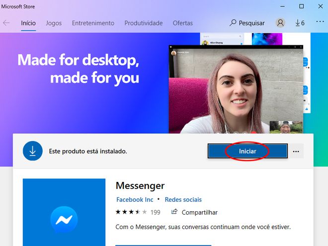The image size is (328, 246).
Task: Click the Messenger app logo tile
Action: [x=64, y=212]
